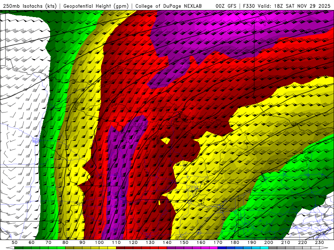Click the 120 value on the legend scale

point(133,242)
